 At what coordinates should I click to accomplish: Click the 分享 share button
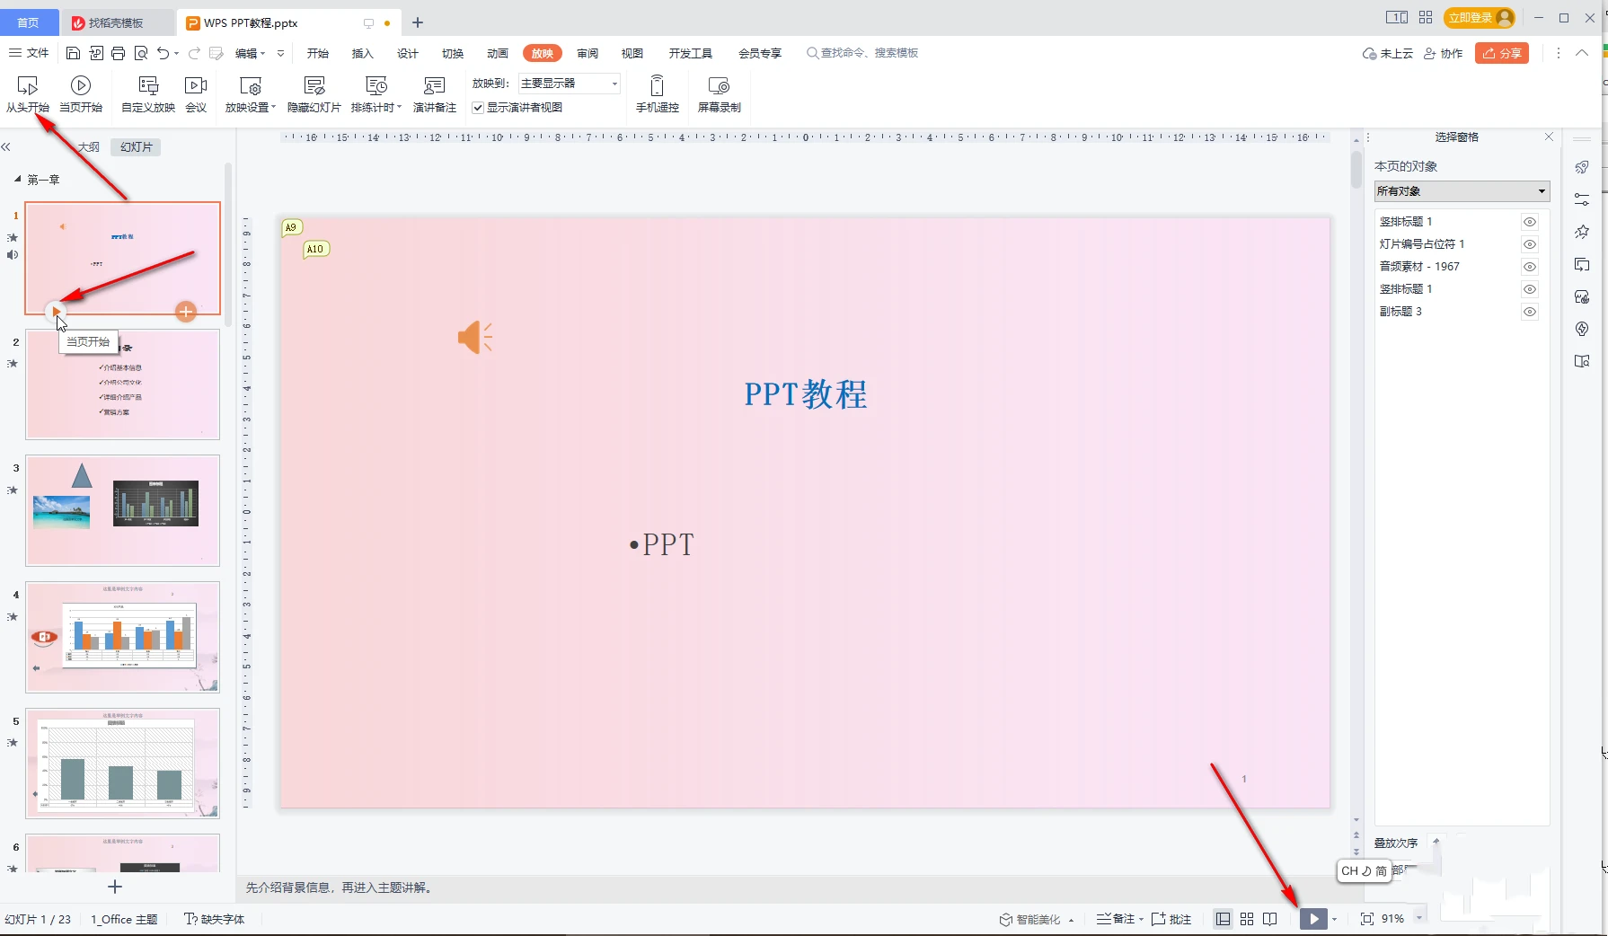pos(1502,53)
